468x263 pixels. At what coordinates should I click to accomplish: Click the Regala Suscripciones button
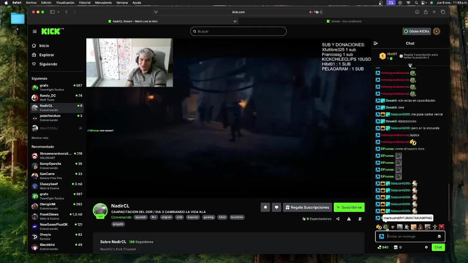point(307,207)
